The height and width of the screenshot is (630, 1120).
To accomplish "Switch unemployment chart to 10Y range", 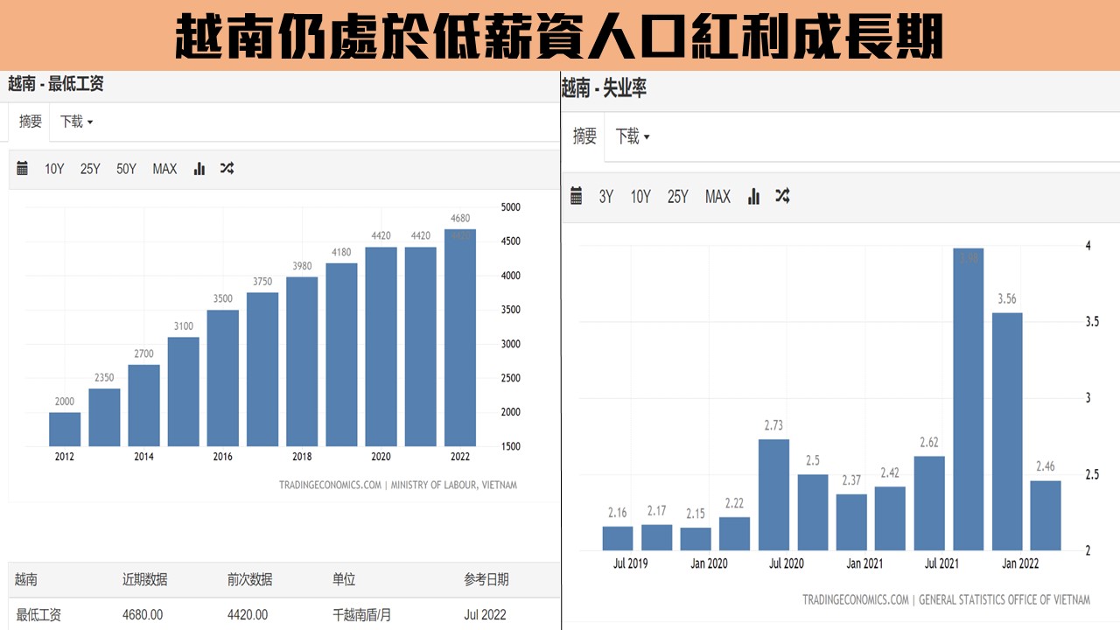I will pos(640,197).
